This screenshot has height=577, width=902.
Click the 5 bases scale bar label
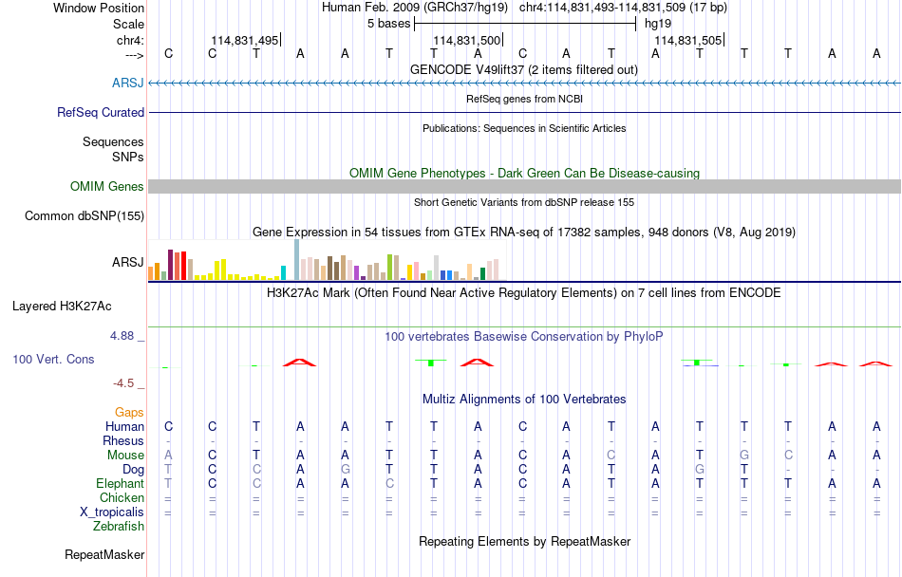(x=389, y=24)
